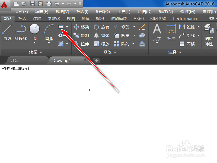The image size is (217, 163).
Task: Expand the Modify (修改) panel
Action: point(110,52)
